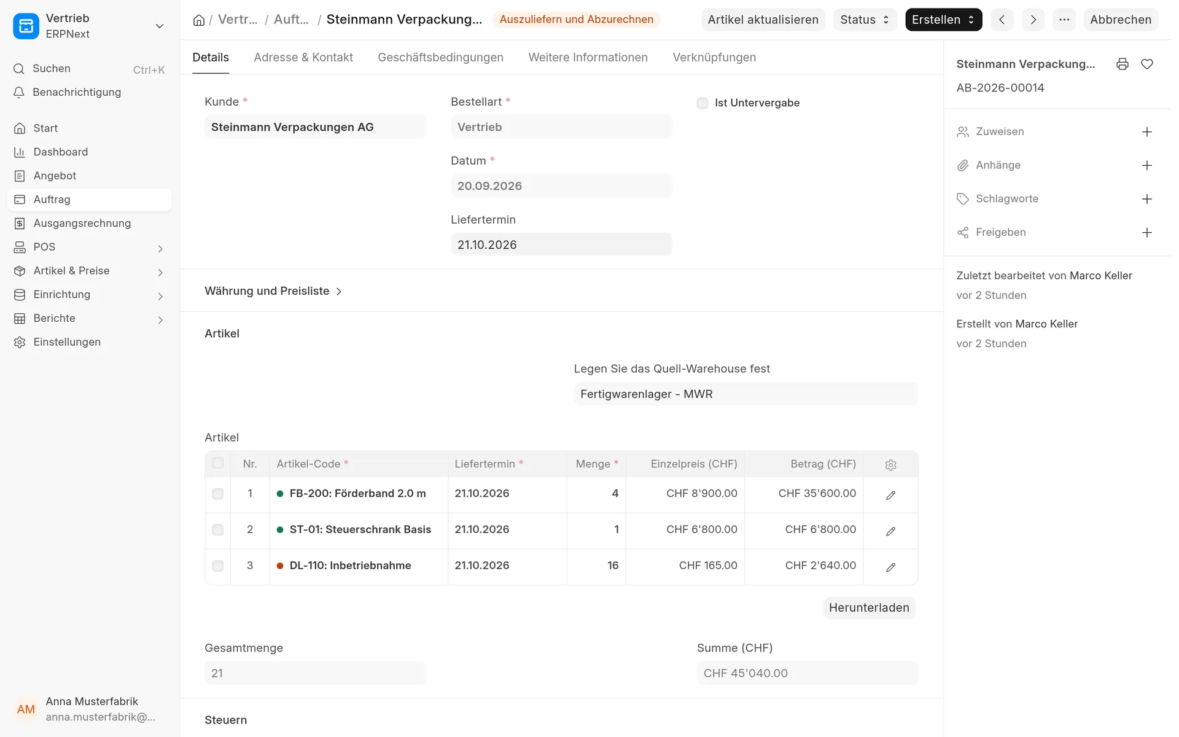Click Artikel aktualisieren button
Viewport: 1179px width, 737px height.
pyautogui.click(x=763, y=20)
